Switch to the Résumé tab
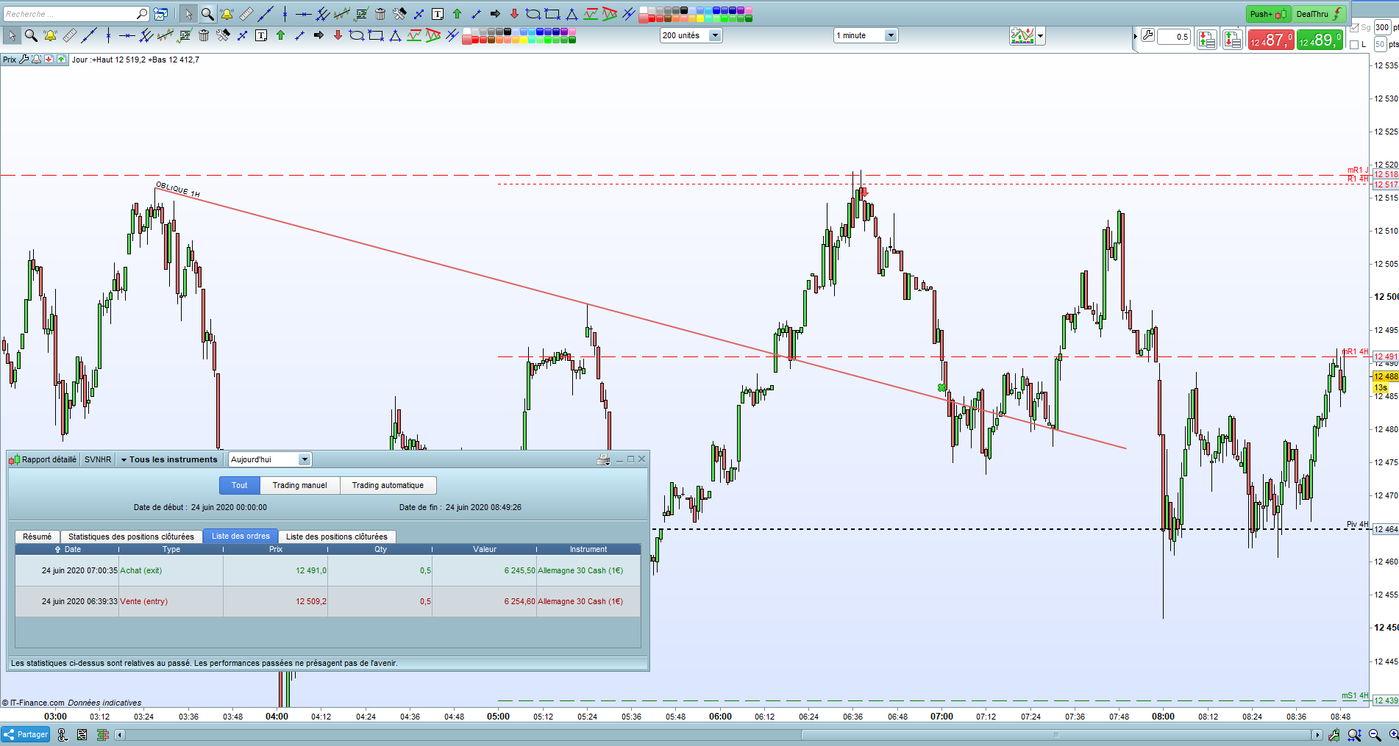 click(x=38, y=537)
